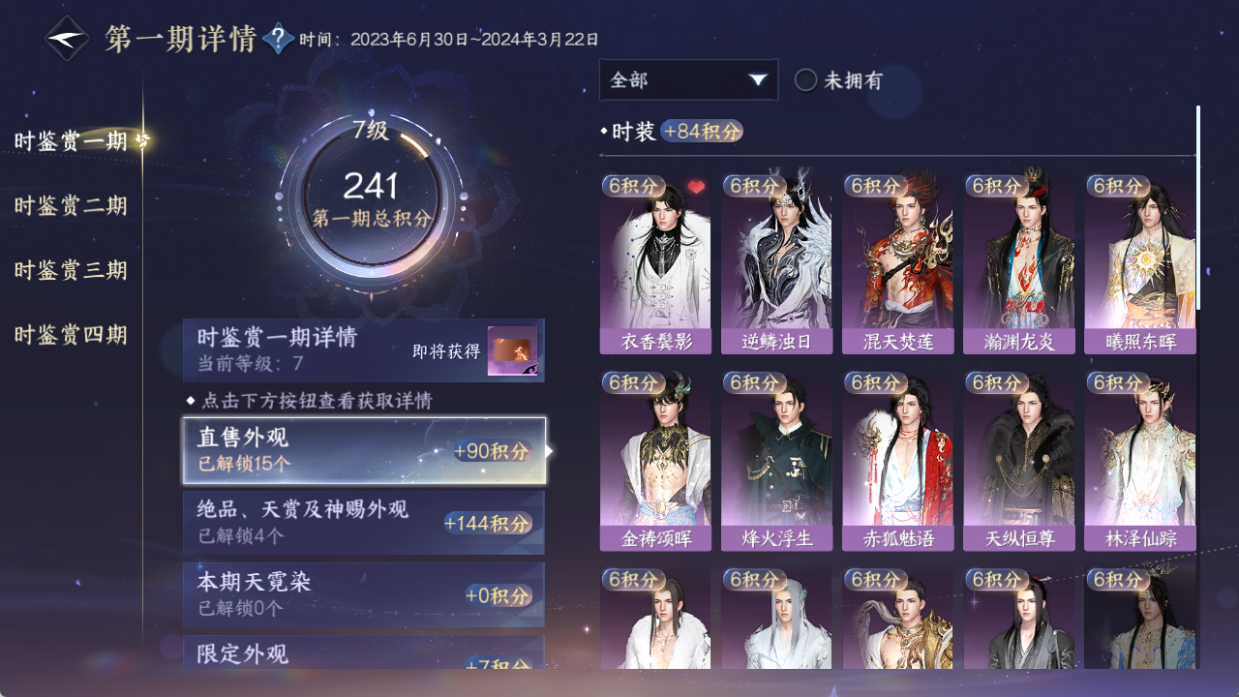Screen dimensions: 1239x697
Task: Select the 林泽仙踪 outfit card
Action: [1140, 462]
